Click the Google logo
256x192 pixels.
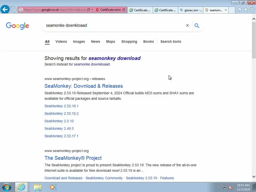click(17, 26)
